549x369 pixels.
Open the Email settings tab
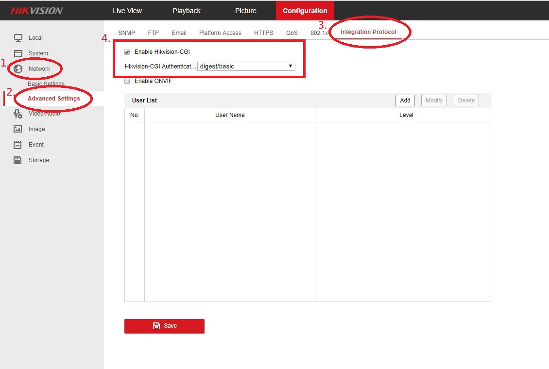pos(179,33)
